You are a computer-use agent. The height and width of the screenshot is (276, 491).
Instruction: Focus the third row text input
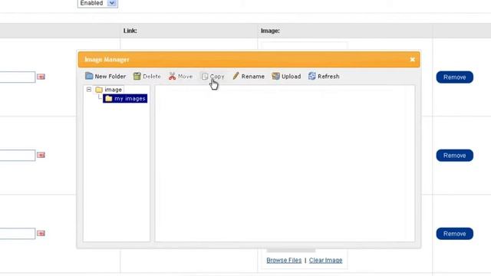(x=18, y=233)
